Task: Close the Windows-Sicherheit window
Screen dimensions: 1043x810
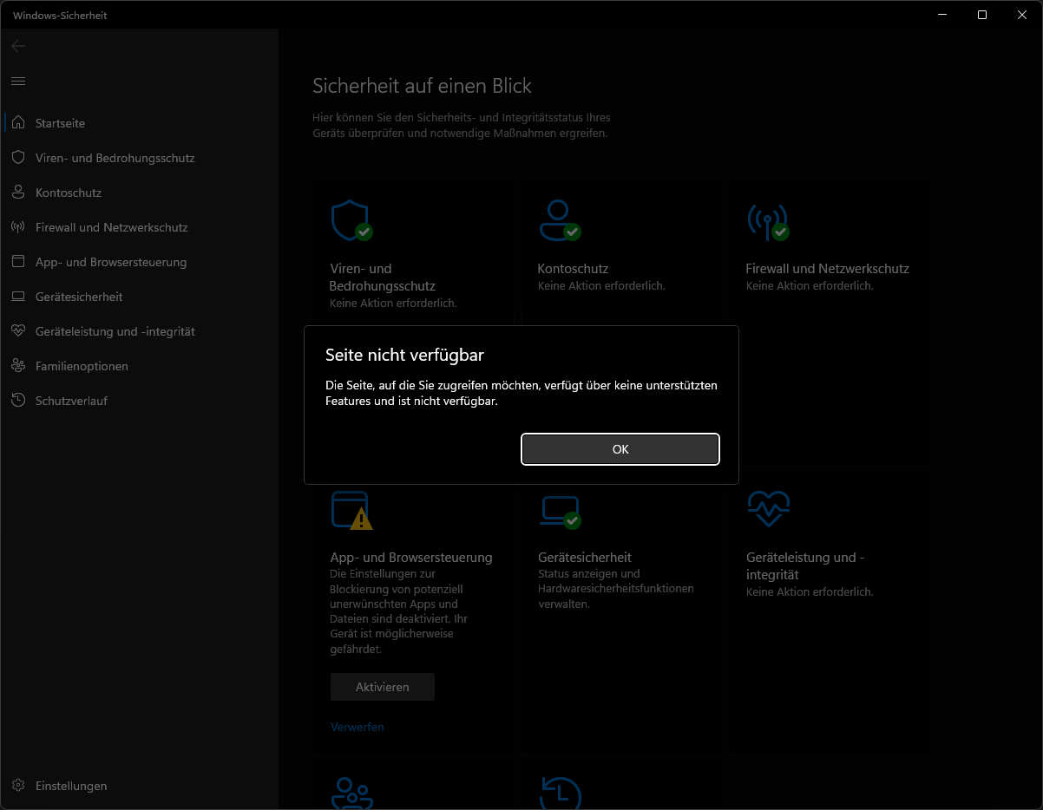Action: 1022,15
